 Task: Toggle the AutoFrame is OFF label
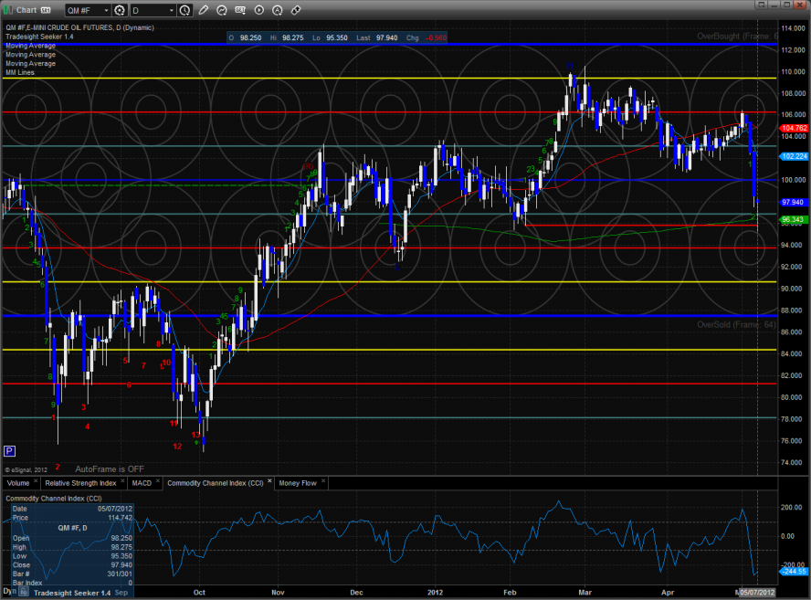110,468
